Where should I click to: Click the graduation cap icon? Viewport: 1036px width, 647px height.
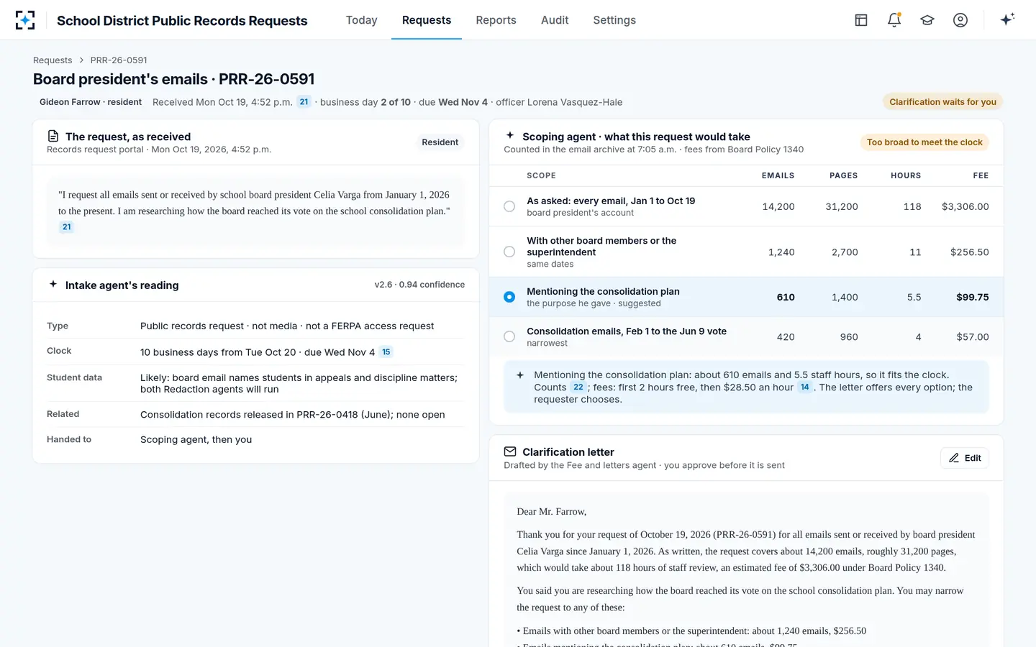point(927,20)
